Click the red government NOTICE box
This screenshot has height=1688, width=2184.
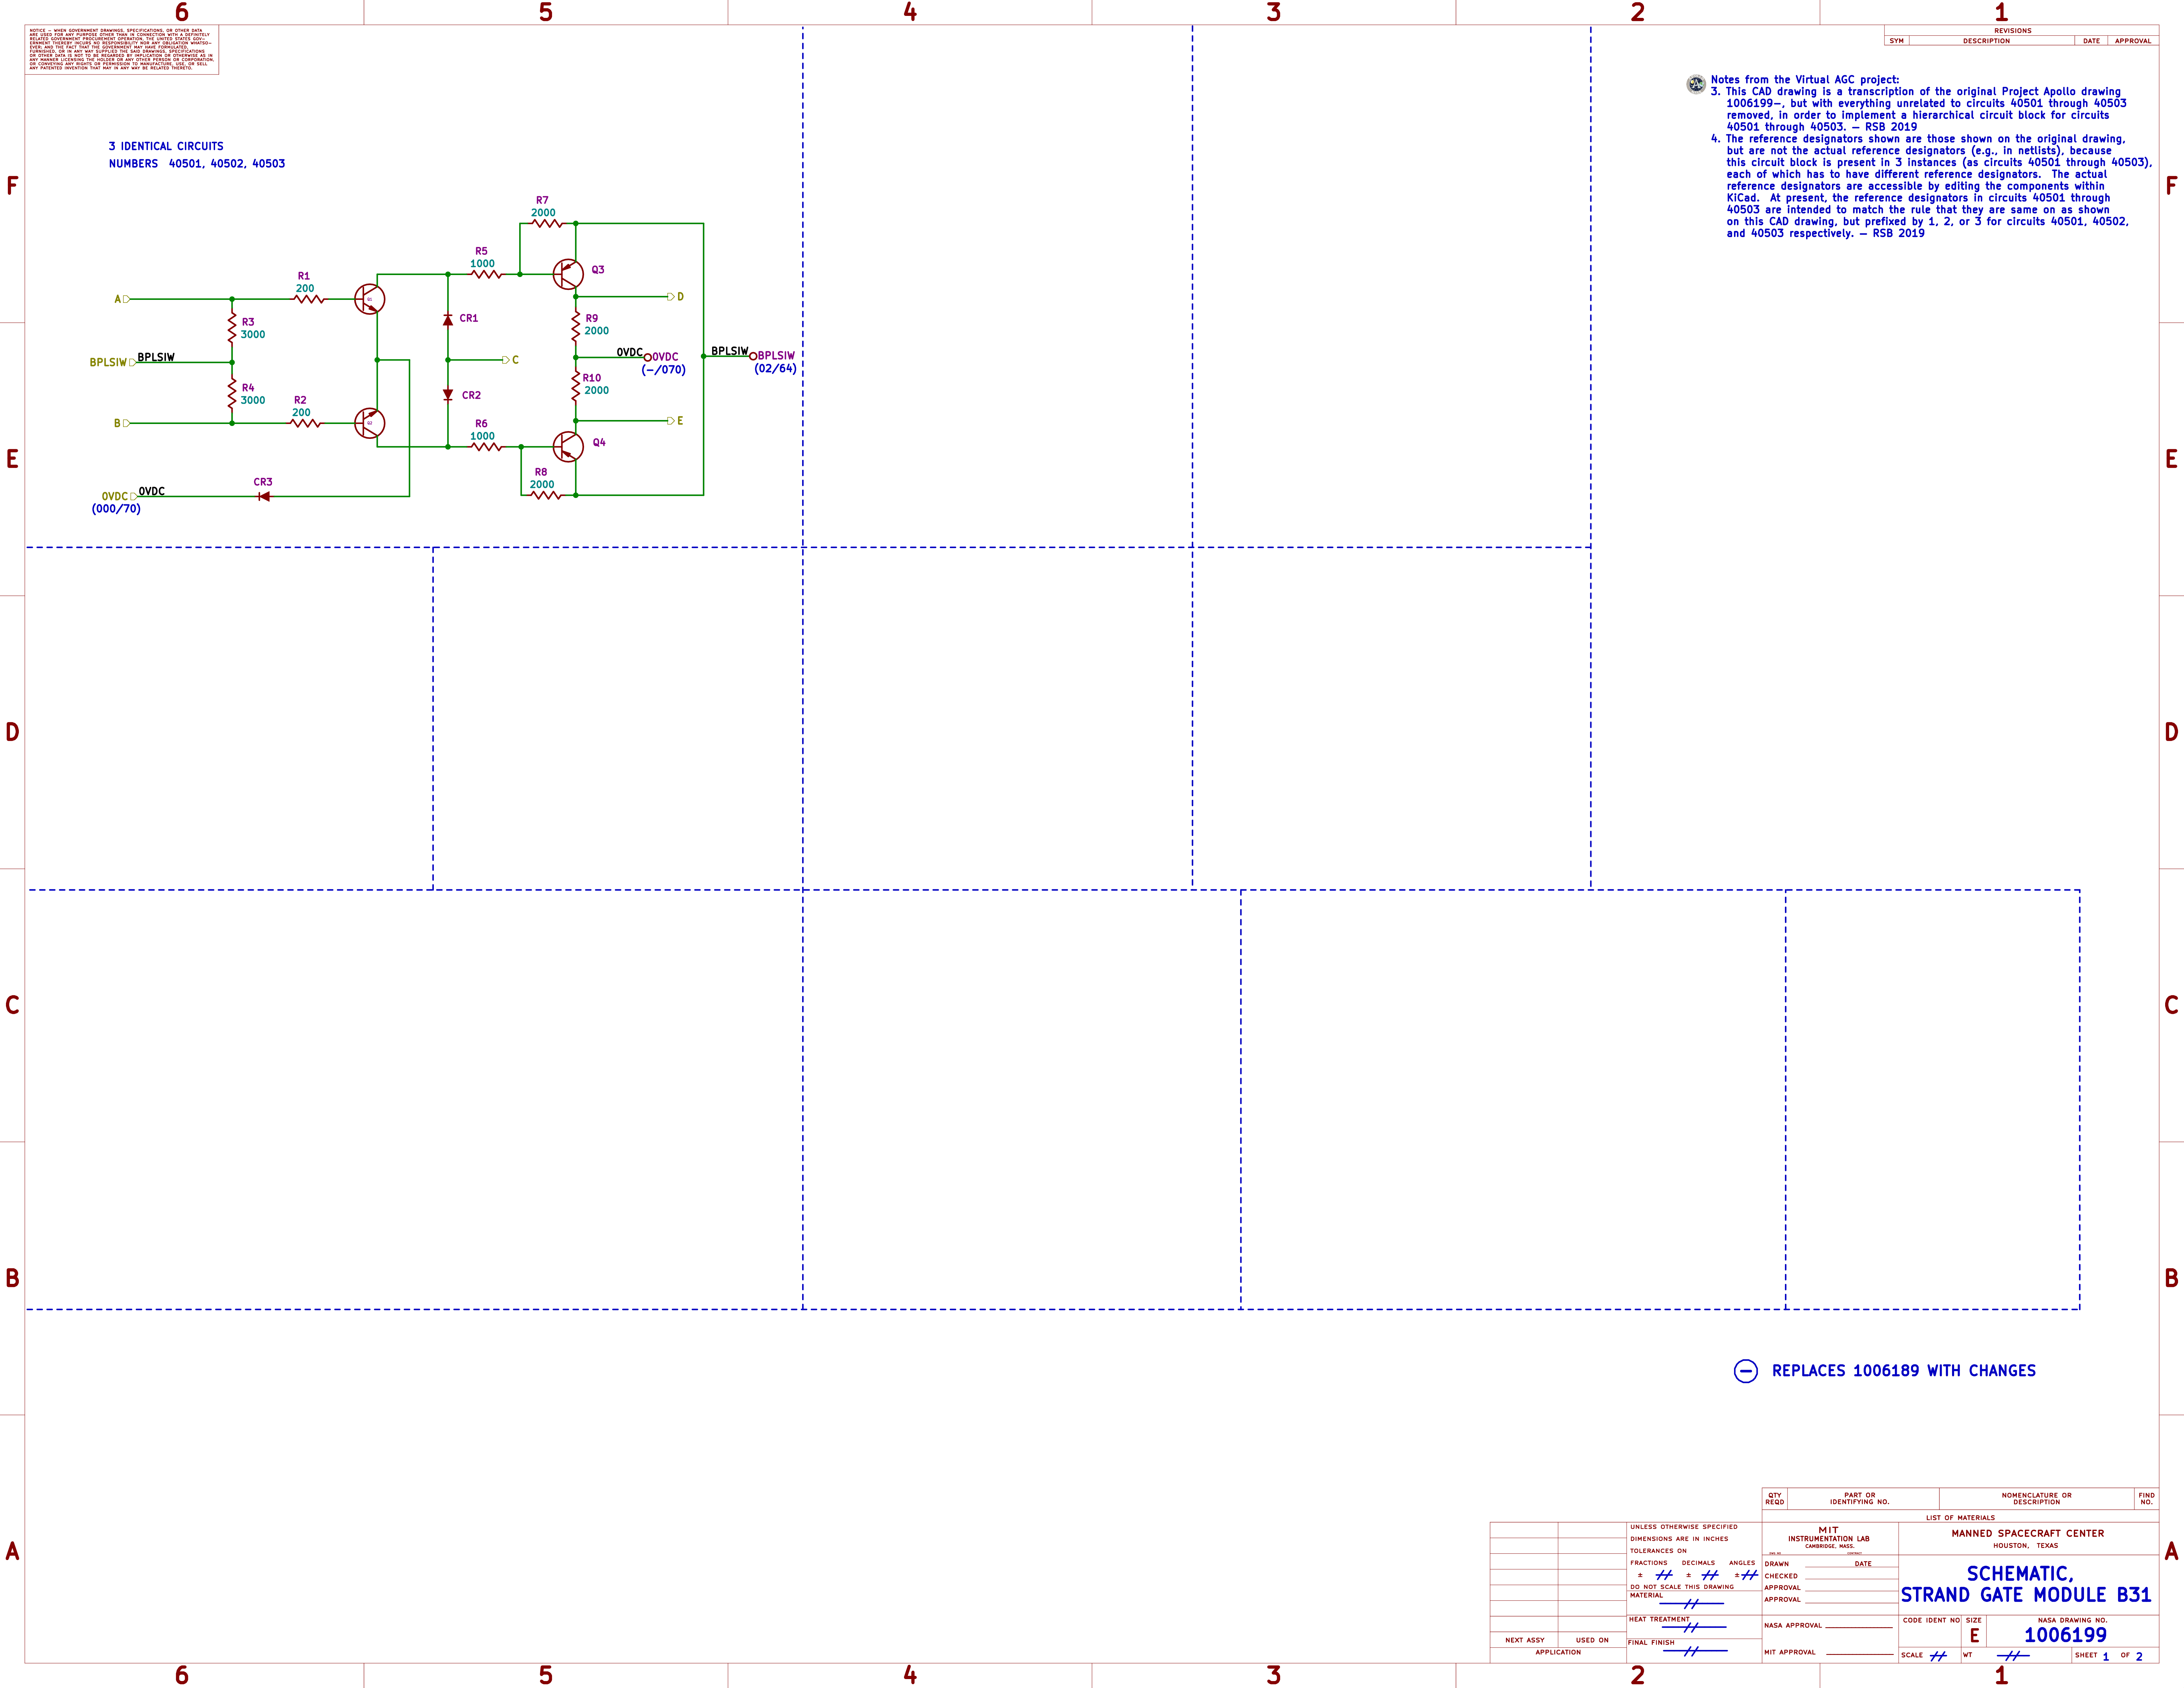coord(122,50)
